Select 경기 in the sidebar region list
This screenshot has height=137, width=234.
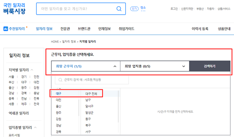[x=24, y=77]
